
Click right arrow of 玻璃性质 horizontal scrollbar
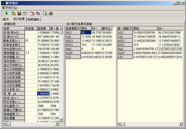click(x=57, y=124)
